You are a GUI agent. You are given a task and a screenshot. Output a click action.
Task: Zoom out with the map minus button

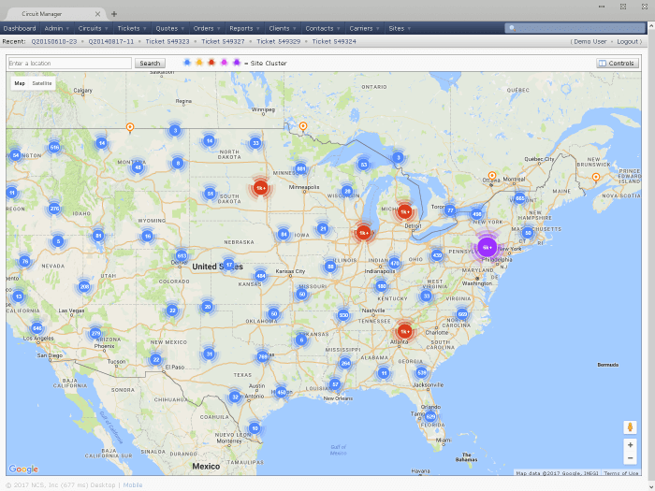coord(630,458)
